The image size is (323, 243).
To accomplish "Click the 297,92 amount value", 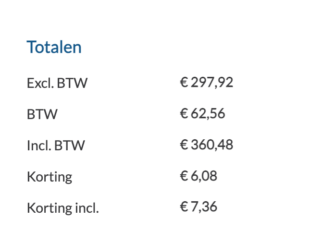I will pyautogui.click(x=212, y=83).
